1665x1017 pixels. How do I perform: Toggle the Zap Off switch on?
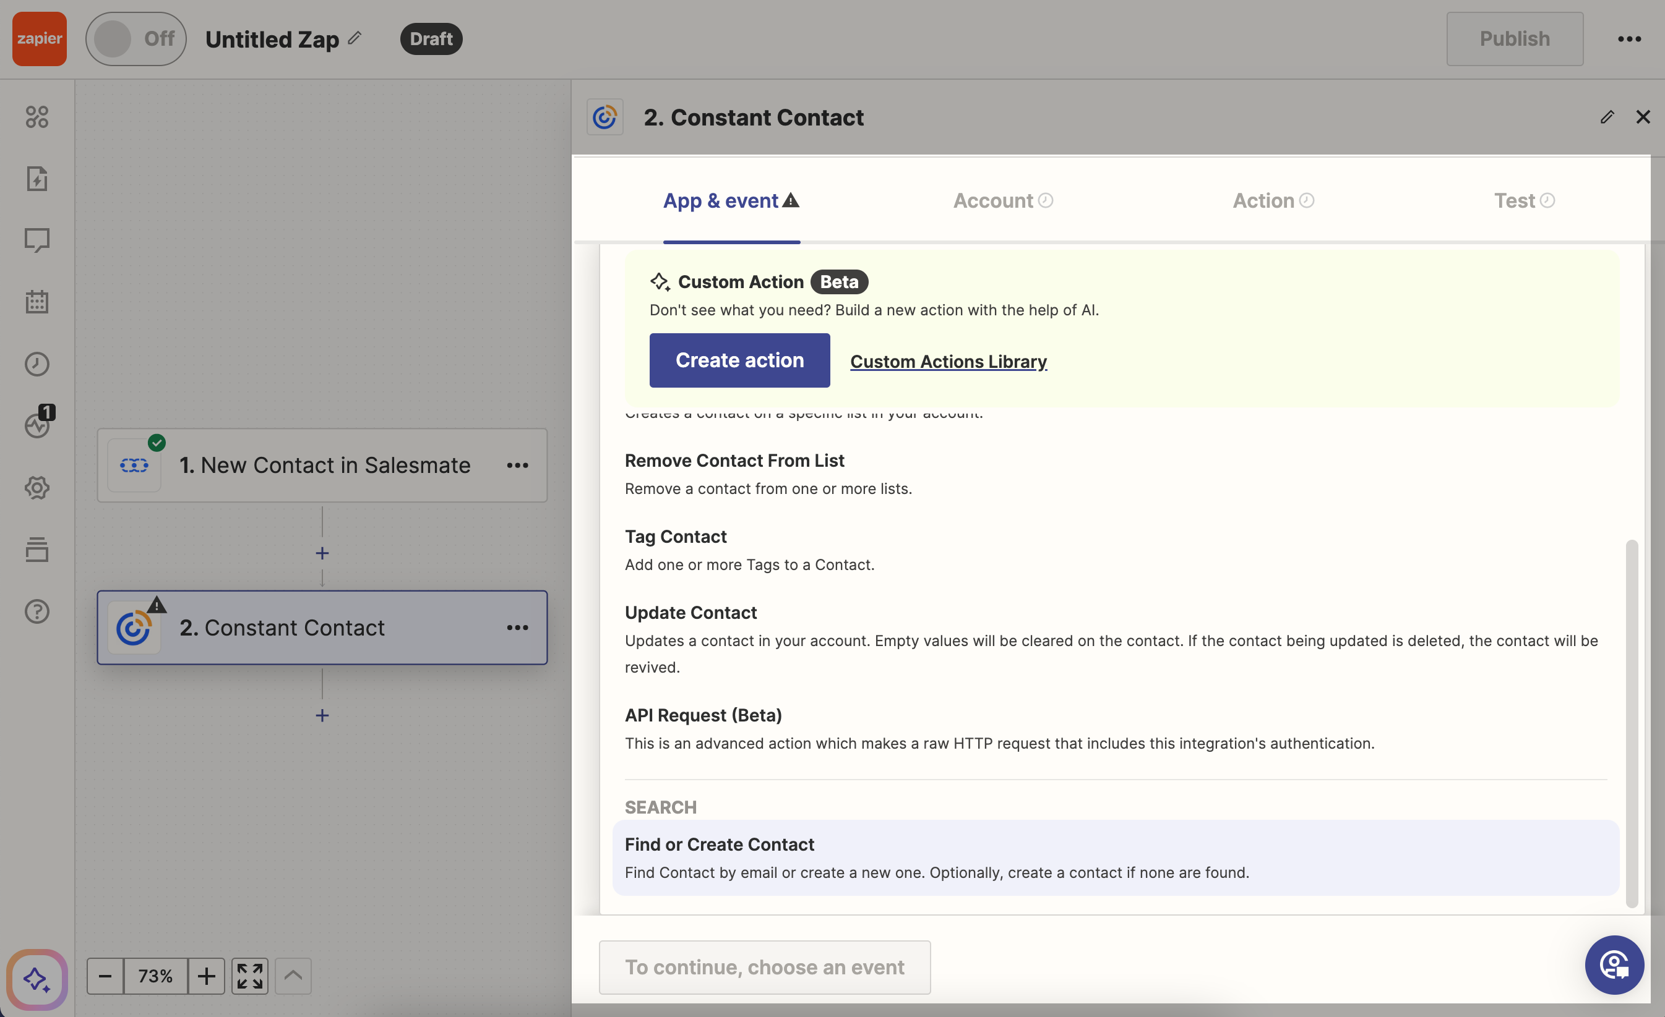[x=136, y=38]
